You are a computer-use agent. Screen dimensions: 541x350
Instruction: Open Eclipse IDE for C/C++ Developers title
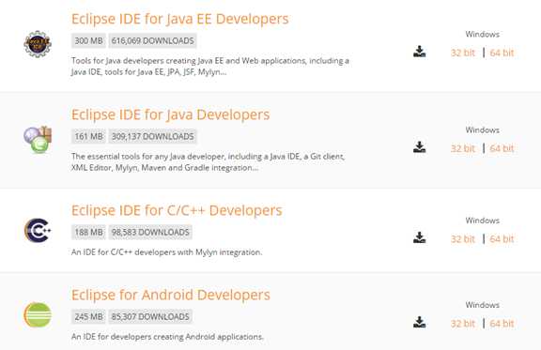click(x=177, y=210)
